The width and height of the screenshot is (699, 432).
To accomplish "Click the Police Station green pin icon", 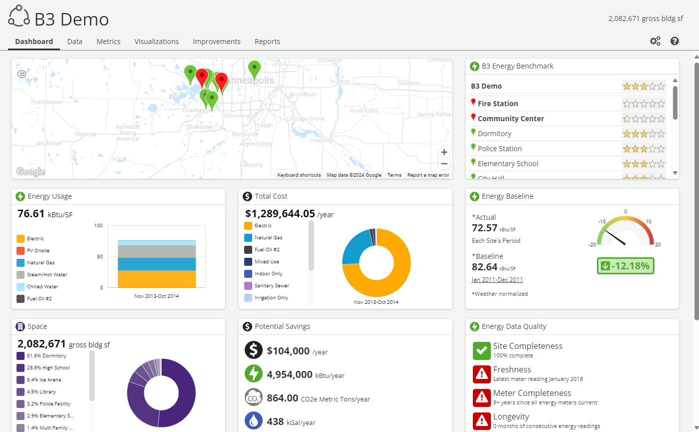I will pos(473,147).
